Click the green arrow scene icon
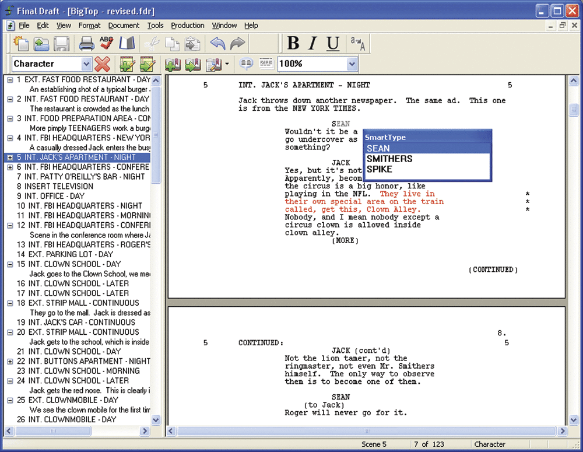Image resolution: width=583 pixels, height=452 pixels. [192, 64]
